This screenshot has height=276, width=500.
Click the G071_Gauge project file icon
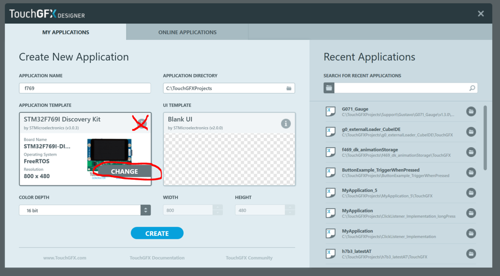tap(330, 111)
